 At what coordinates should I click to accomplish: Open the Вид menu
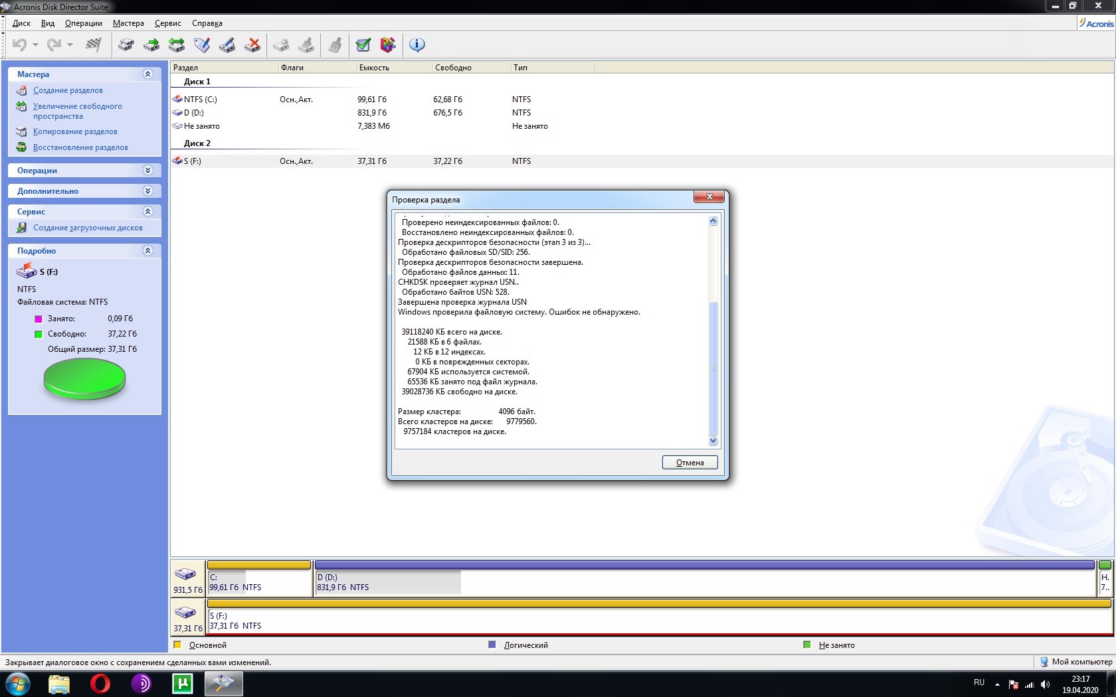click(48, 23)
